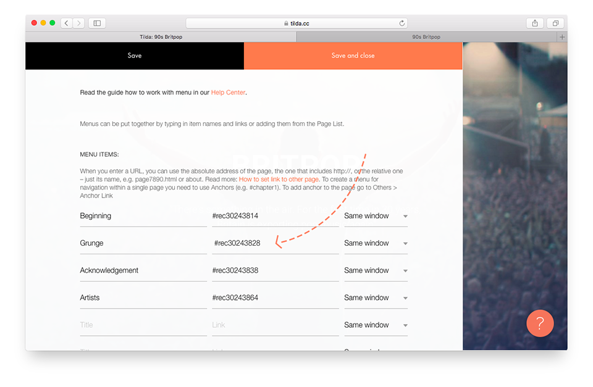Open the window dropdown in the Beginning row
This screenshot has width=593, height=387.
click(x=376, y=216)
